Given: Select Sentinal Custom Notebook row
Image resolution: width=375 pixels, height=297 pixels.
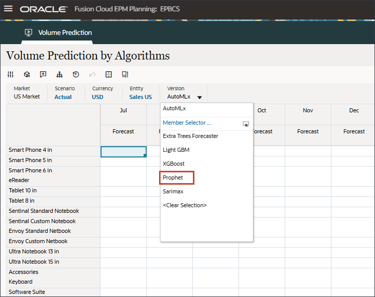Looking at the screenshot, I should 42,222.
